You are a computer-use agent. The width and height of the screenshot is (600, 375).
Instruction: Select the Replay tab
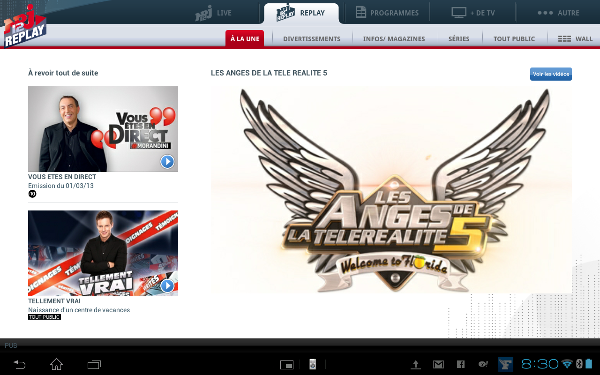[x=301, y=13]
